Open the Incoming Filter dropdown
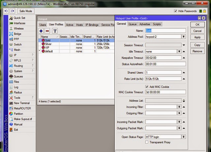This screenshot has width=211, height=152. tap(179, 107)
